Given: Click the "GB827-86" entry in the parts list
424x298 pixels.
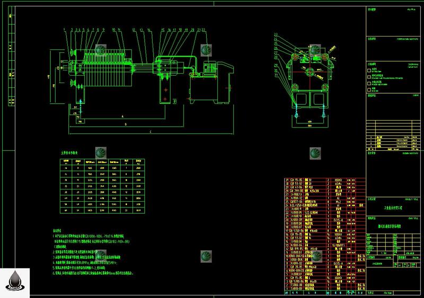Looking at the screenshot, I should coord(296,202).
